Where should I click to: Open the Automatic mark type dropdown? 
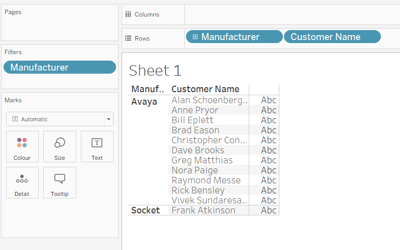pyautogui.click(x=109, y=119)
